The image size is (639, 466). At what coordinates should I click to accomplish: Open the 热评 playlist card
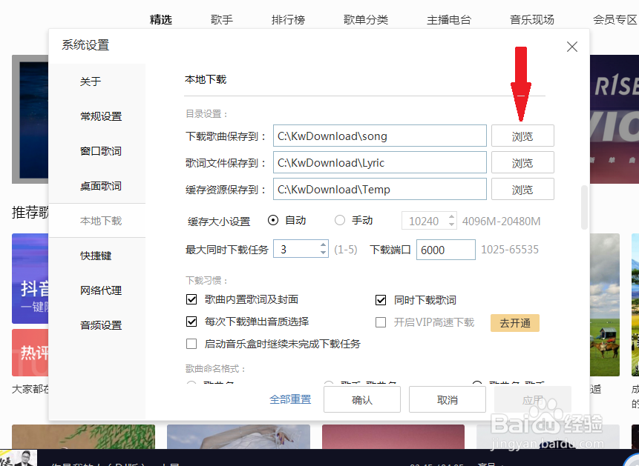pos(30,353)
